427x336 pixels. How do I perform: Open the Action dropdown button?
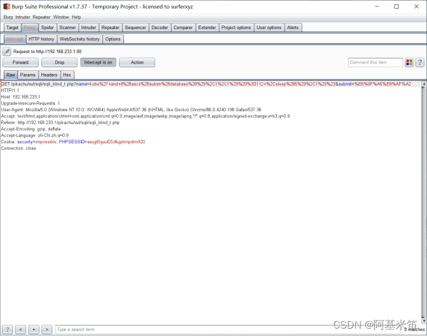tap(137, 62)
